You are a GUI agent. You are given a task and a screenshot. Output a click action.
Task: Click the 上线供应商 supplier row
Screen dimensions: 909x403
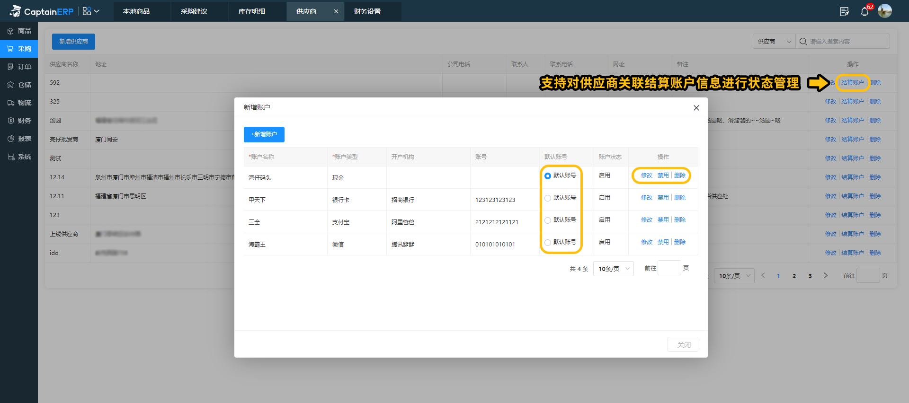[x=471, y=234]
